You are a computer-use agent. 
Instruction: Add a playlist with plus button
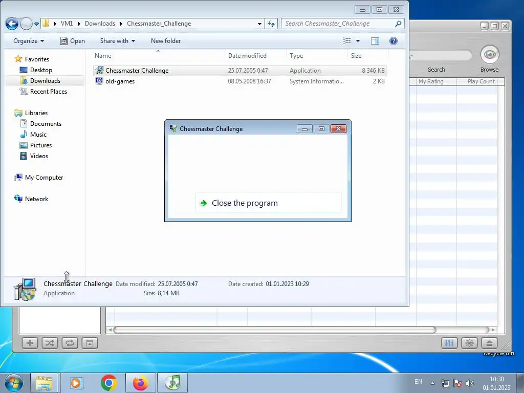click(30, 343)
